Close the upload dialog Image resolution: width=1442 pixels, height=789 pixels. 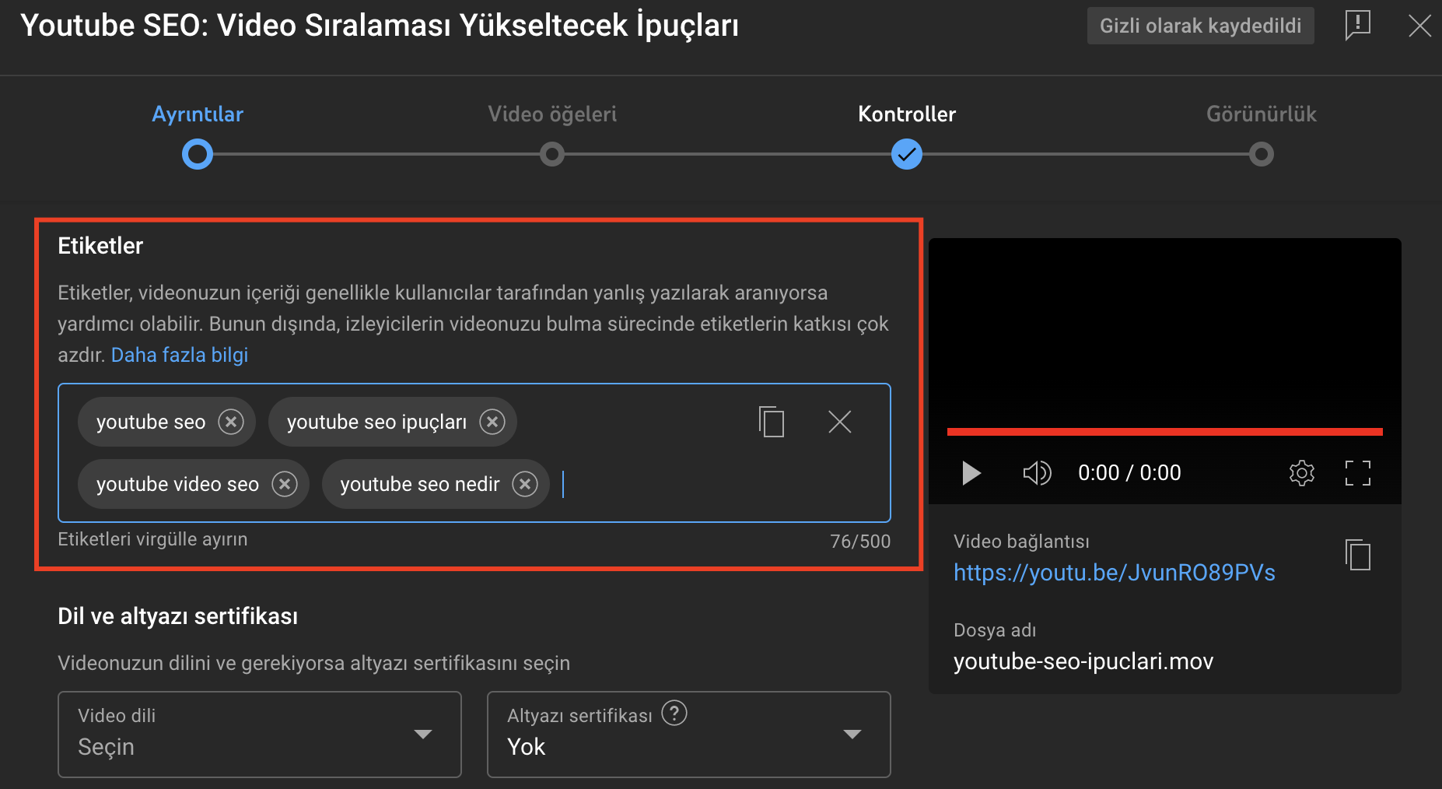[x=1420, y=26]
